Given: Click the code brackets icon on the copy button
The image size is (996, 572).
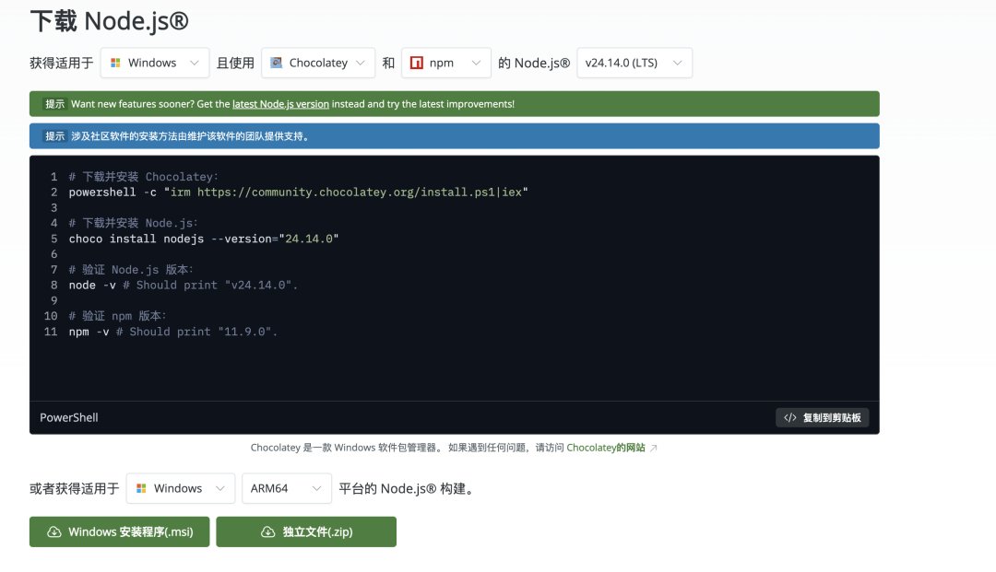Looking at the screenshot, I should (x=789, y=417).
